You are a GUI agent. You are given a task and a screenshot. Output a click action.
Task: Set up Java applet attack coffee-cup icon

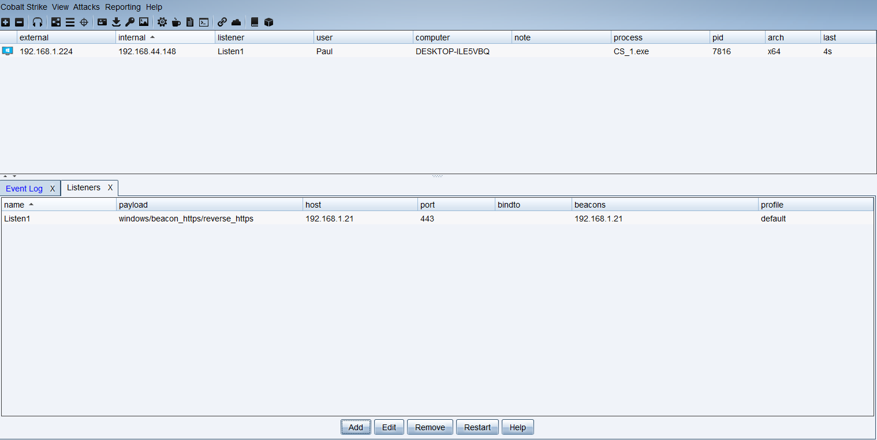click(176, 22)
